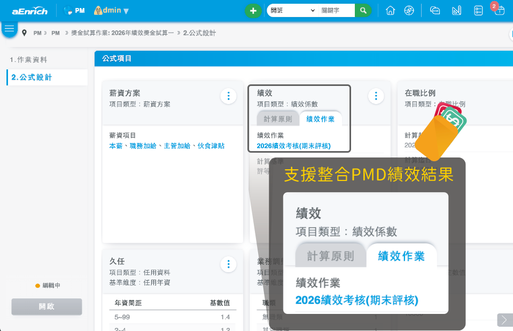Click the 本薪 salary item link

point(116,146)
